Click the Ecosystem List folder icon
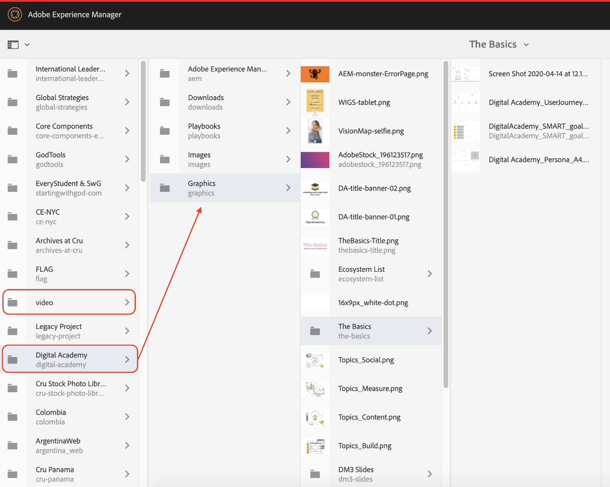Screen dimensions: 610x487 315,274
